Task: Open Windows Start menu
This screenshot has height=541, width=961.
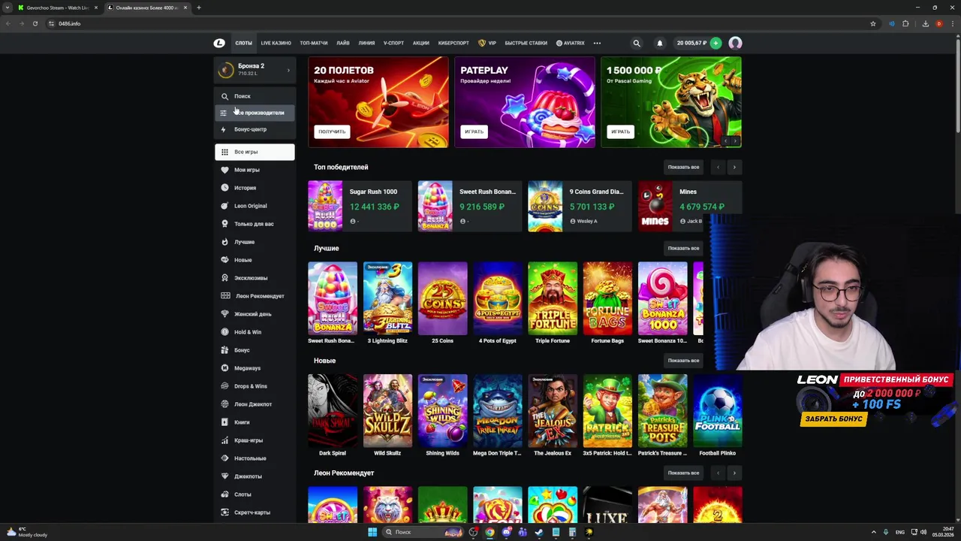Action: pyautogui.click(x=372, y=532)
